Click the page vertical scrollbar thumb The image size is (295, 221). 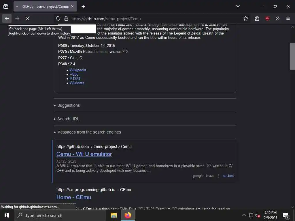pyautogui.click(x=292, y=56)
